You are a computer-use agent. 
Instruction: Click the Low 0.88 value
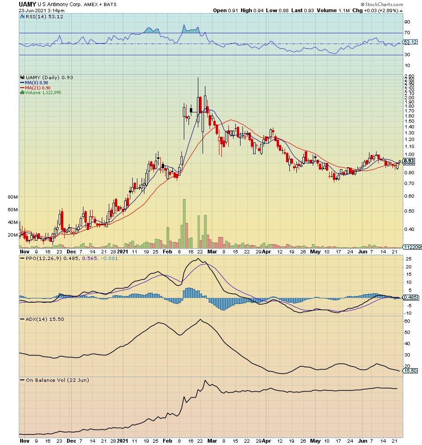pos(277,10)
